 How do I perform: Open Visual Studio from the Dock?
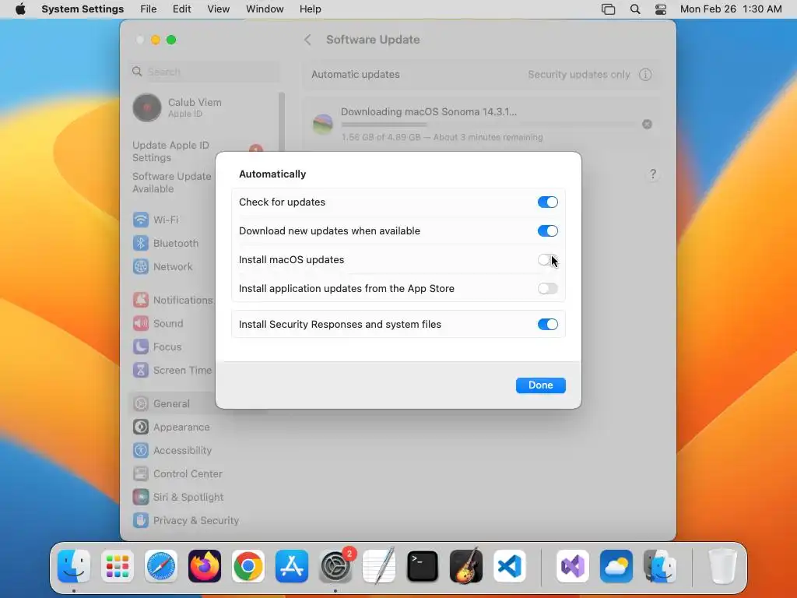(573, 566)
